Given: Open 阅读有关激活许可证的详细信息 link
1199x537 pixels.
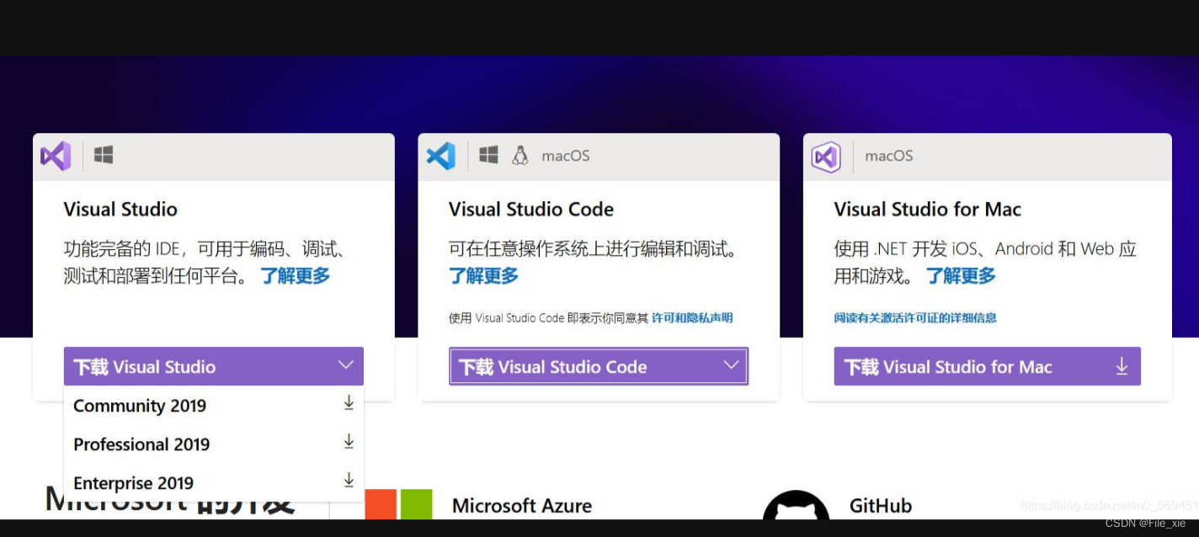Looking at the screenshot, I should [915, 318].
